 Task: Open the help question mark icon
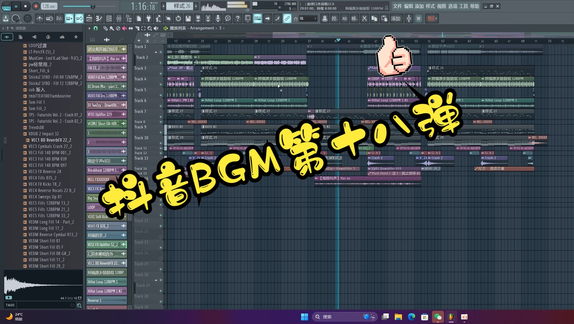[238, 19]
